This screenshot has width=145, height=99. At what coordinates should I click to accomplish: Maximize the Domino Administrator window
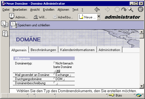(x=136, y=4)
